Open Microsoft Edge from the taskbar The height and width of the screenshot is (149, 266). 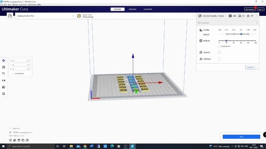coord(112,146)
